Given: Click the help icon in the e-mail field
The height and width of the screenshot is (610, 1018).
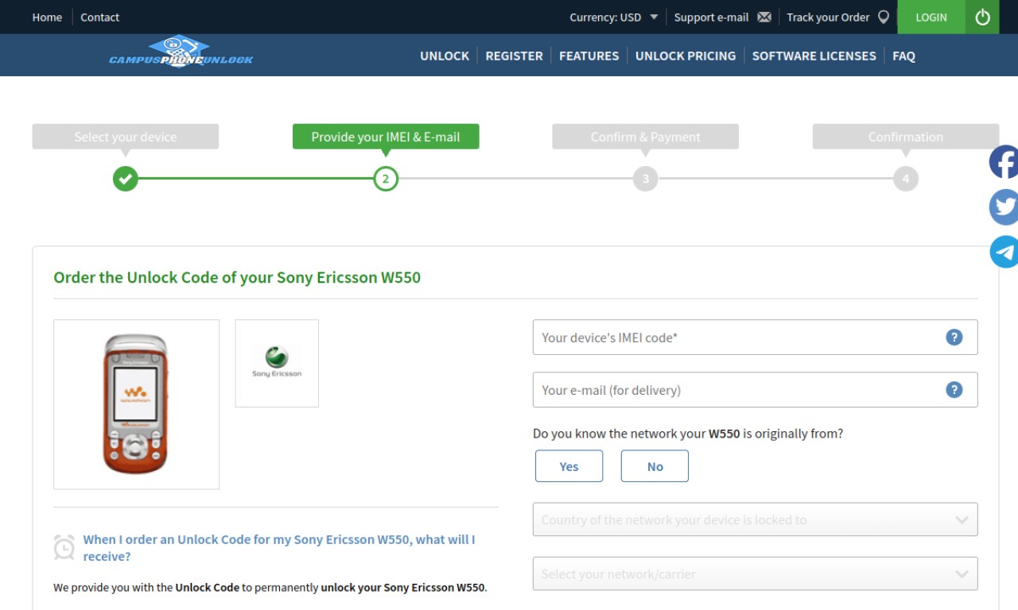Looking at the screenshot, I should (x=954, y=389).
